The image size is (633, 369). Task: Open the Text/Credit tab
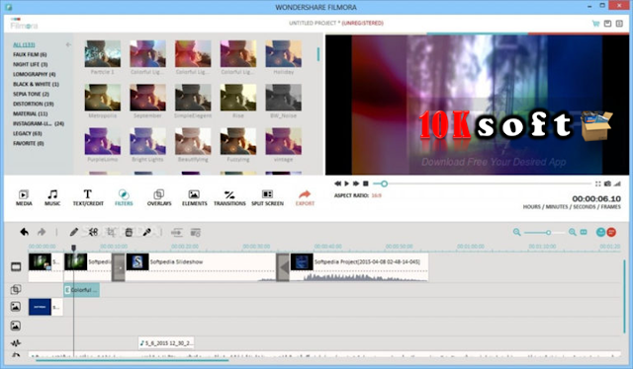pyautogui.click(x=88, y=197)
